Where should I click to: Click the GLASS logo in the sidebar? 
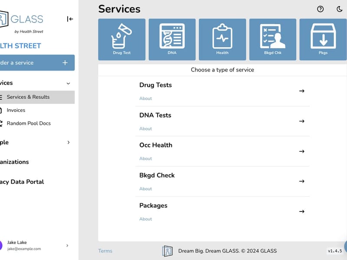click(21, 19)
